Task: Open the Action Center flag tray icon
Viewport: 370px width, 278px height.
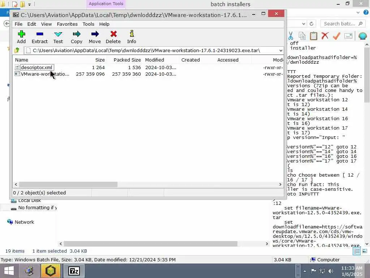Action: (313, 271)
